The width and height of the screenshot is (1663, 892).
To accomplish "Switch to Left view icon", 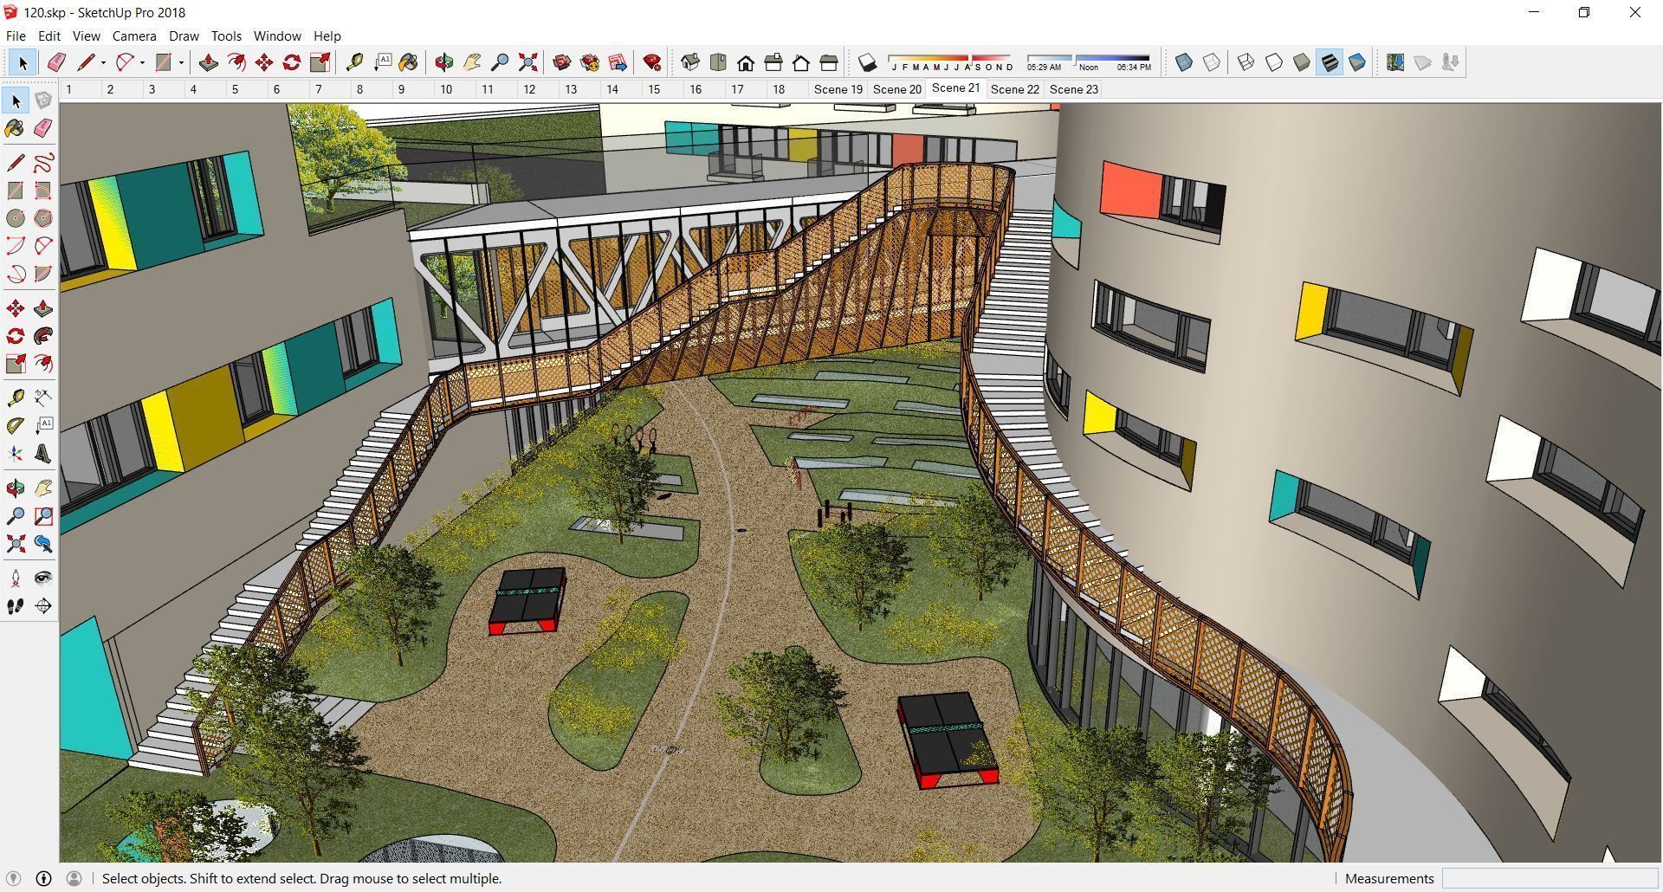I will click(x=829, y=62).
